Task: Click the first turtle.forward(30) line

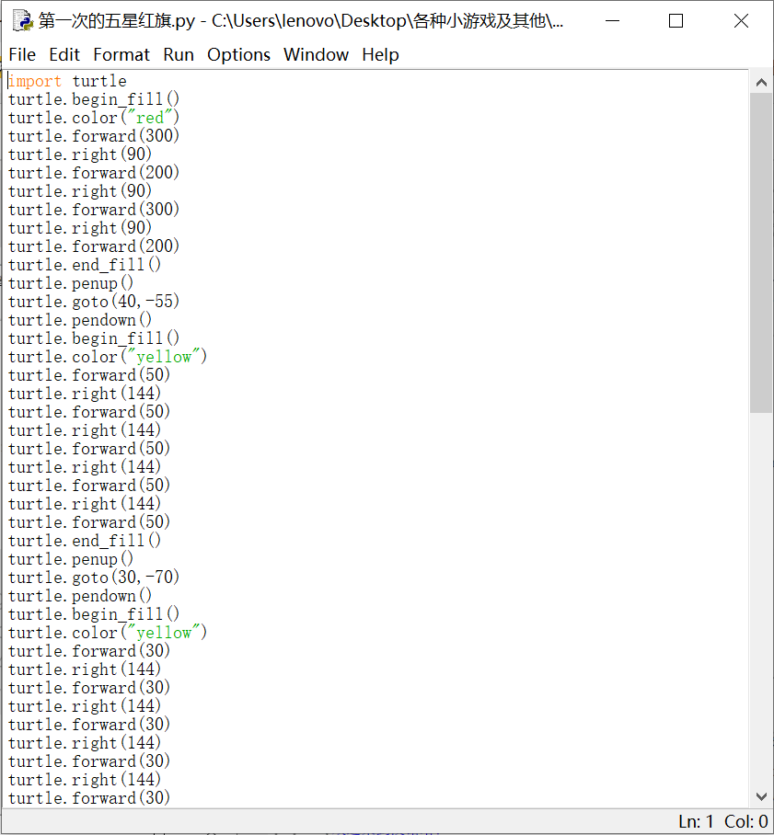Action: click(89, 651)
